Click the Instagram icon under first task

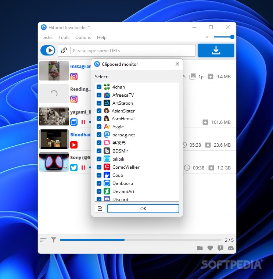click(x=74, y=76)
